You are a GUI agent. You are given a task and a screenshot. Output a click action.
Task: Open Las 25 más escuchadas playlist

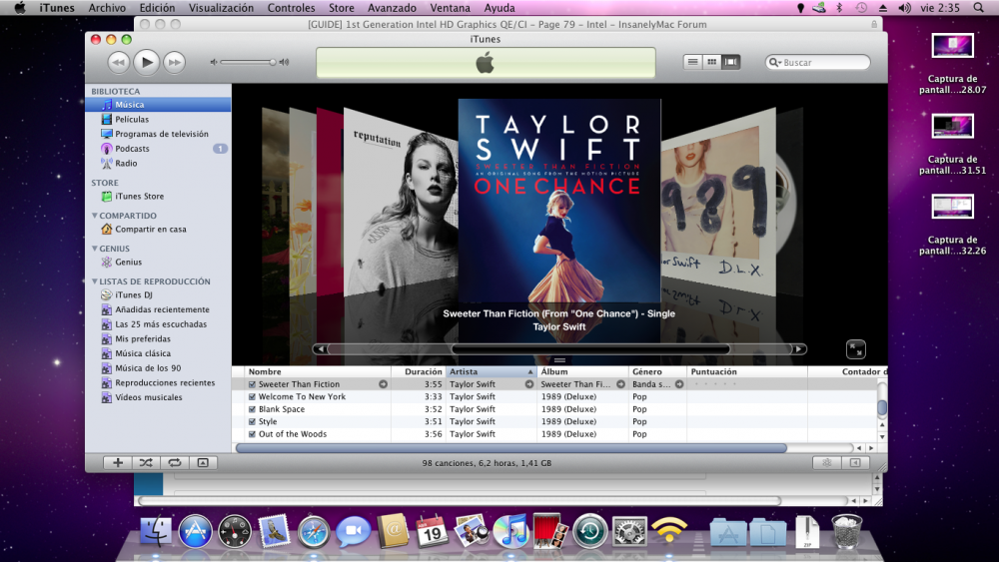coord(158,324)
